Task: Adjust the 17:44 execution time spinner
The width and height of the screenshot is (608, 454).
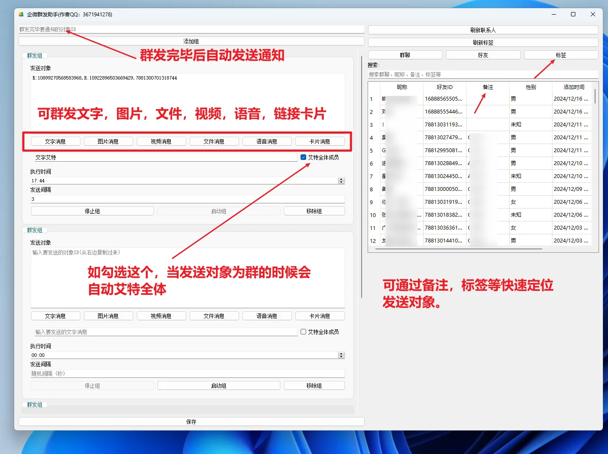Action: (x=341, y=181)
